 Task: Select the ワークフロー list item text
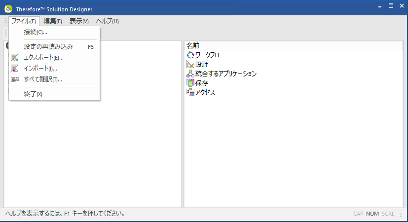210,55
